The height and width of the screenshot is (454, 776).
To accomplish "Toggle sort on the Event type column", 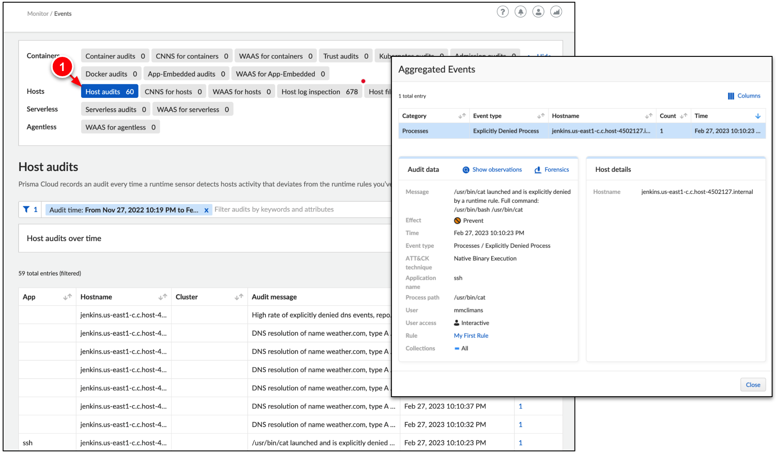I will click(541, 115).
